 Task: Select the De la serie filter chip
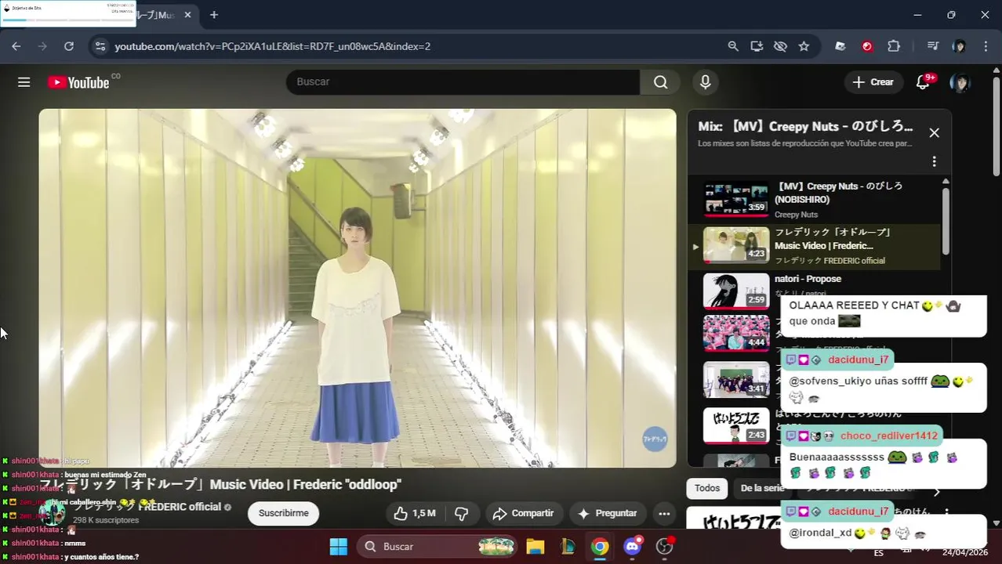(x=761, y=488)
